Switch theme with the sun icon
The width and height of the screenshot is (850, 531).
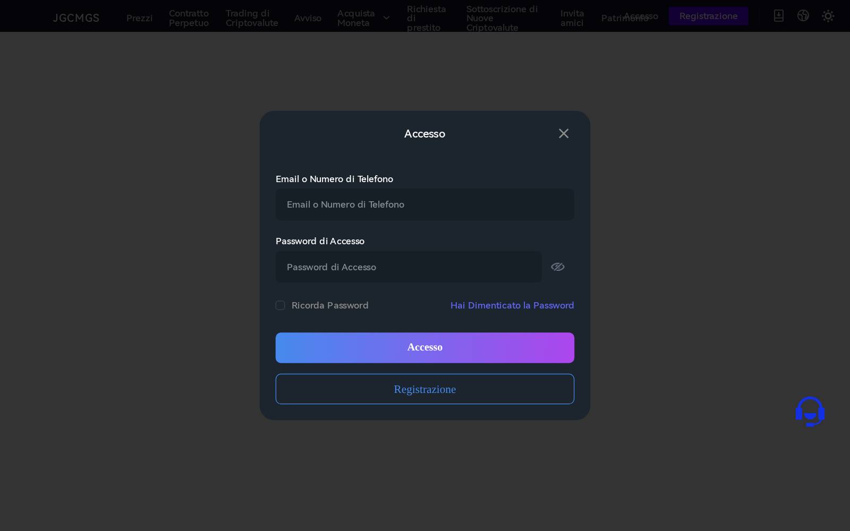coord(828,16)
